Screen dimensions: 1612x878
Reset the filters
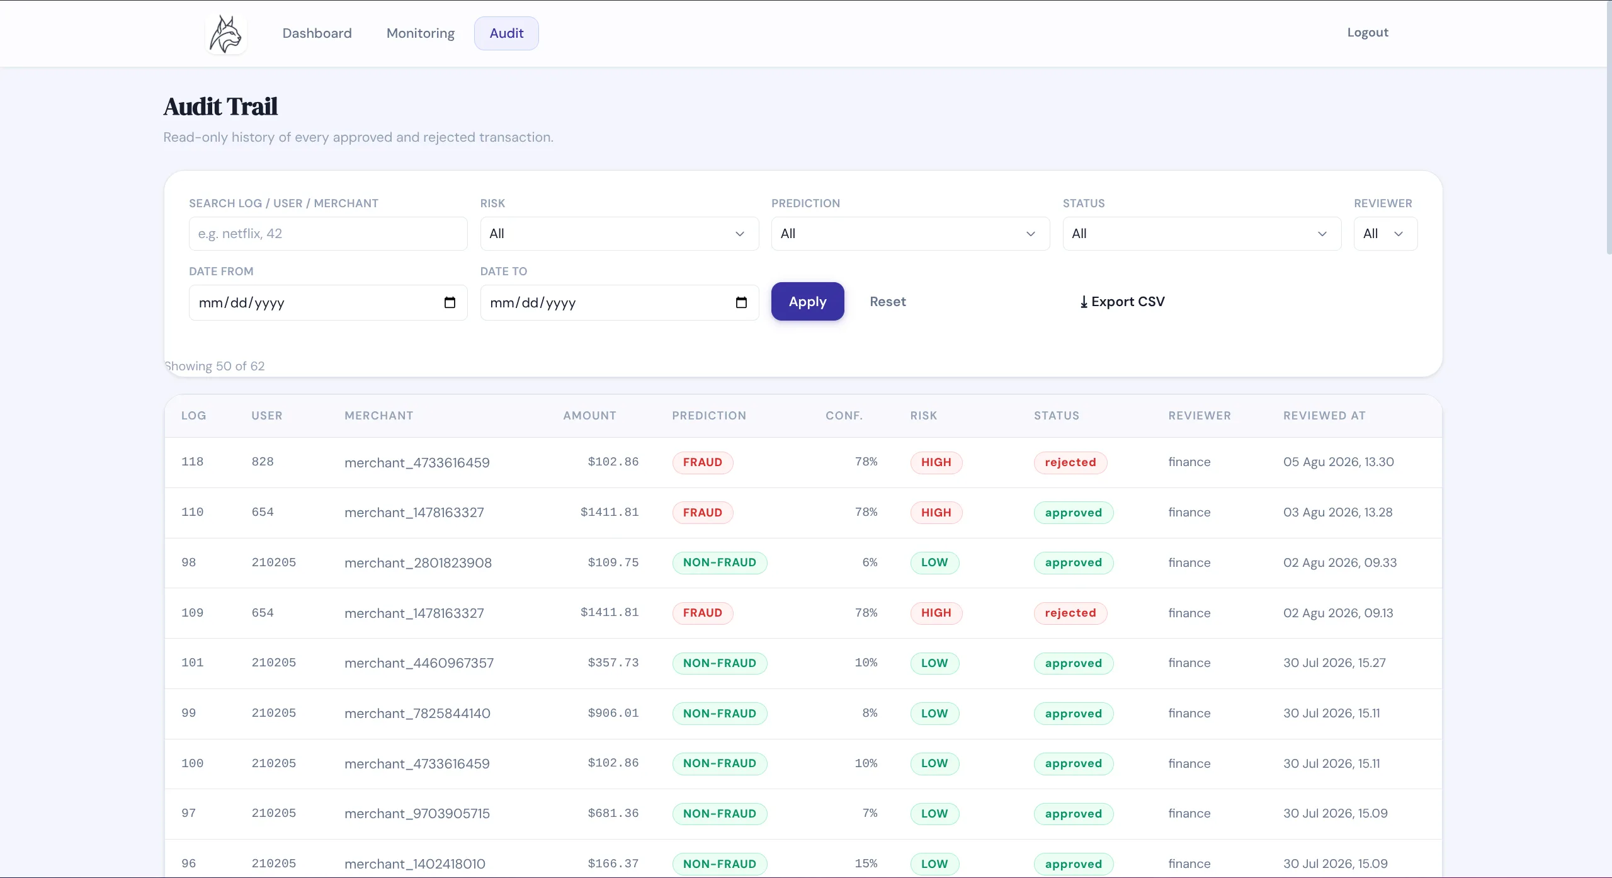pyautogui.click(x=887, y=301)
